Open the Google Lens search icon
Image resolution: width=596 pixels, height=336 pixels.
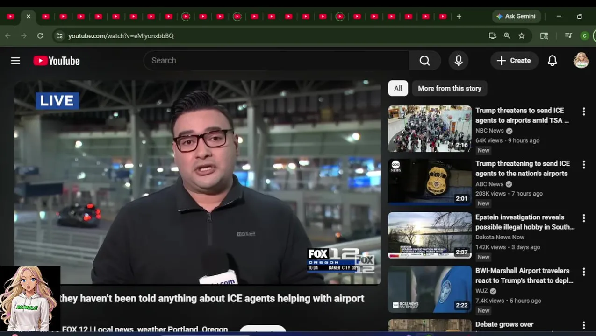pyautogui.click(x=544, y=35)
